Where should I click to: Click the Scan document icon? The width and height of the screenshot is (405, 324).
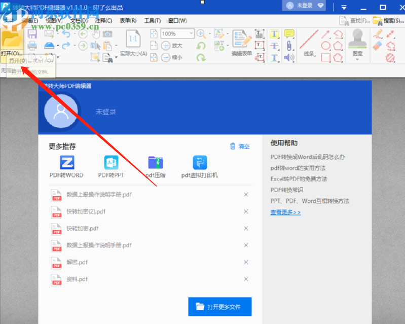coord(49,46)
